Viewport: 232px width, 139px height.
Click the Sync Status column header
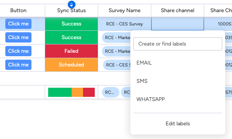(x=72, y=11)
